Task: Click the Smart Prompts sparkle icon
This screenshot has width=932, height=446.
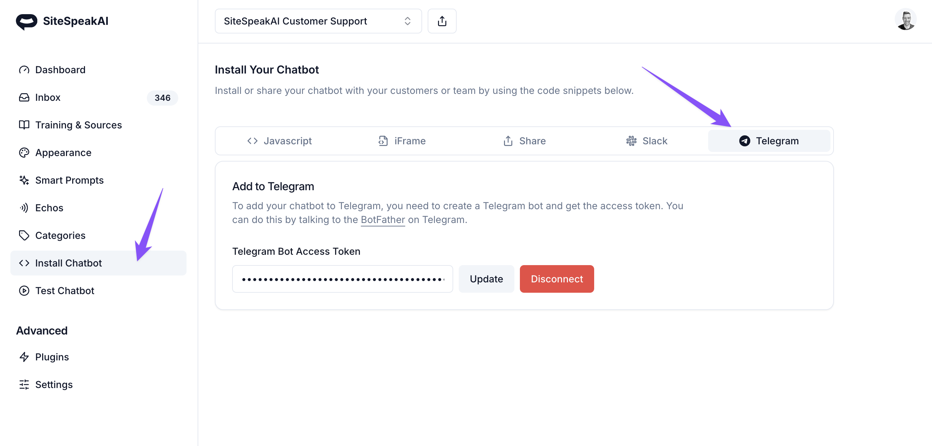Action: [x=24, y=180]
